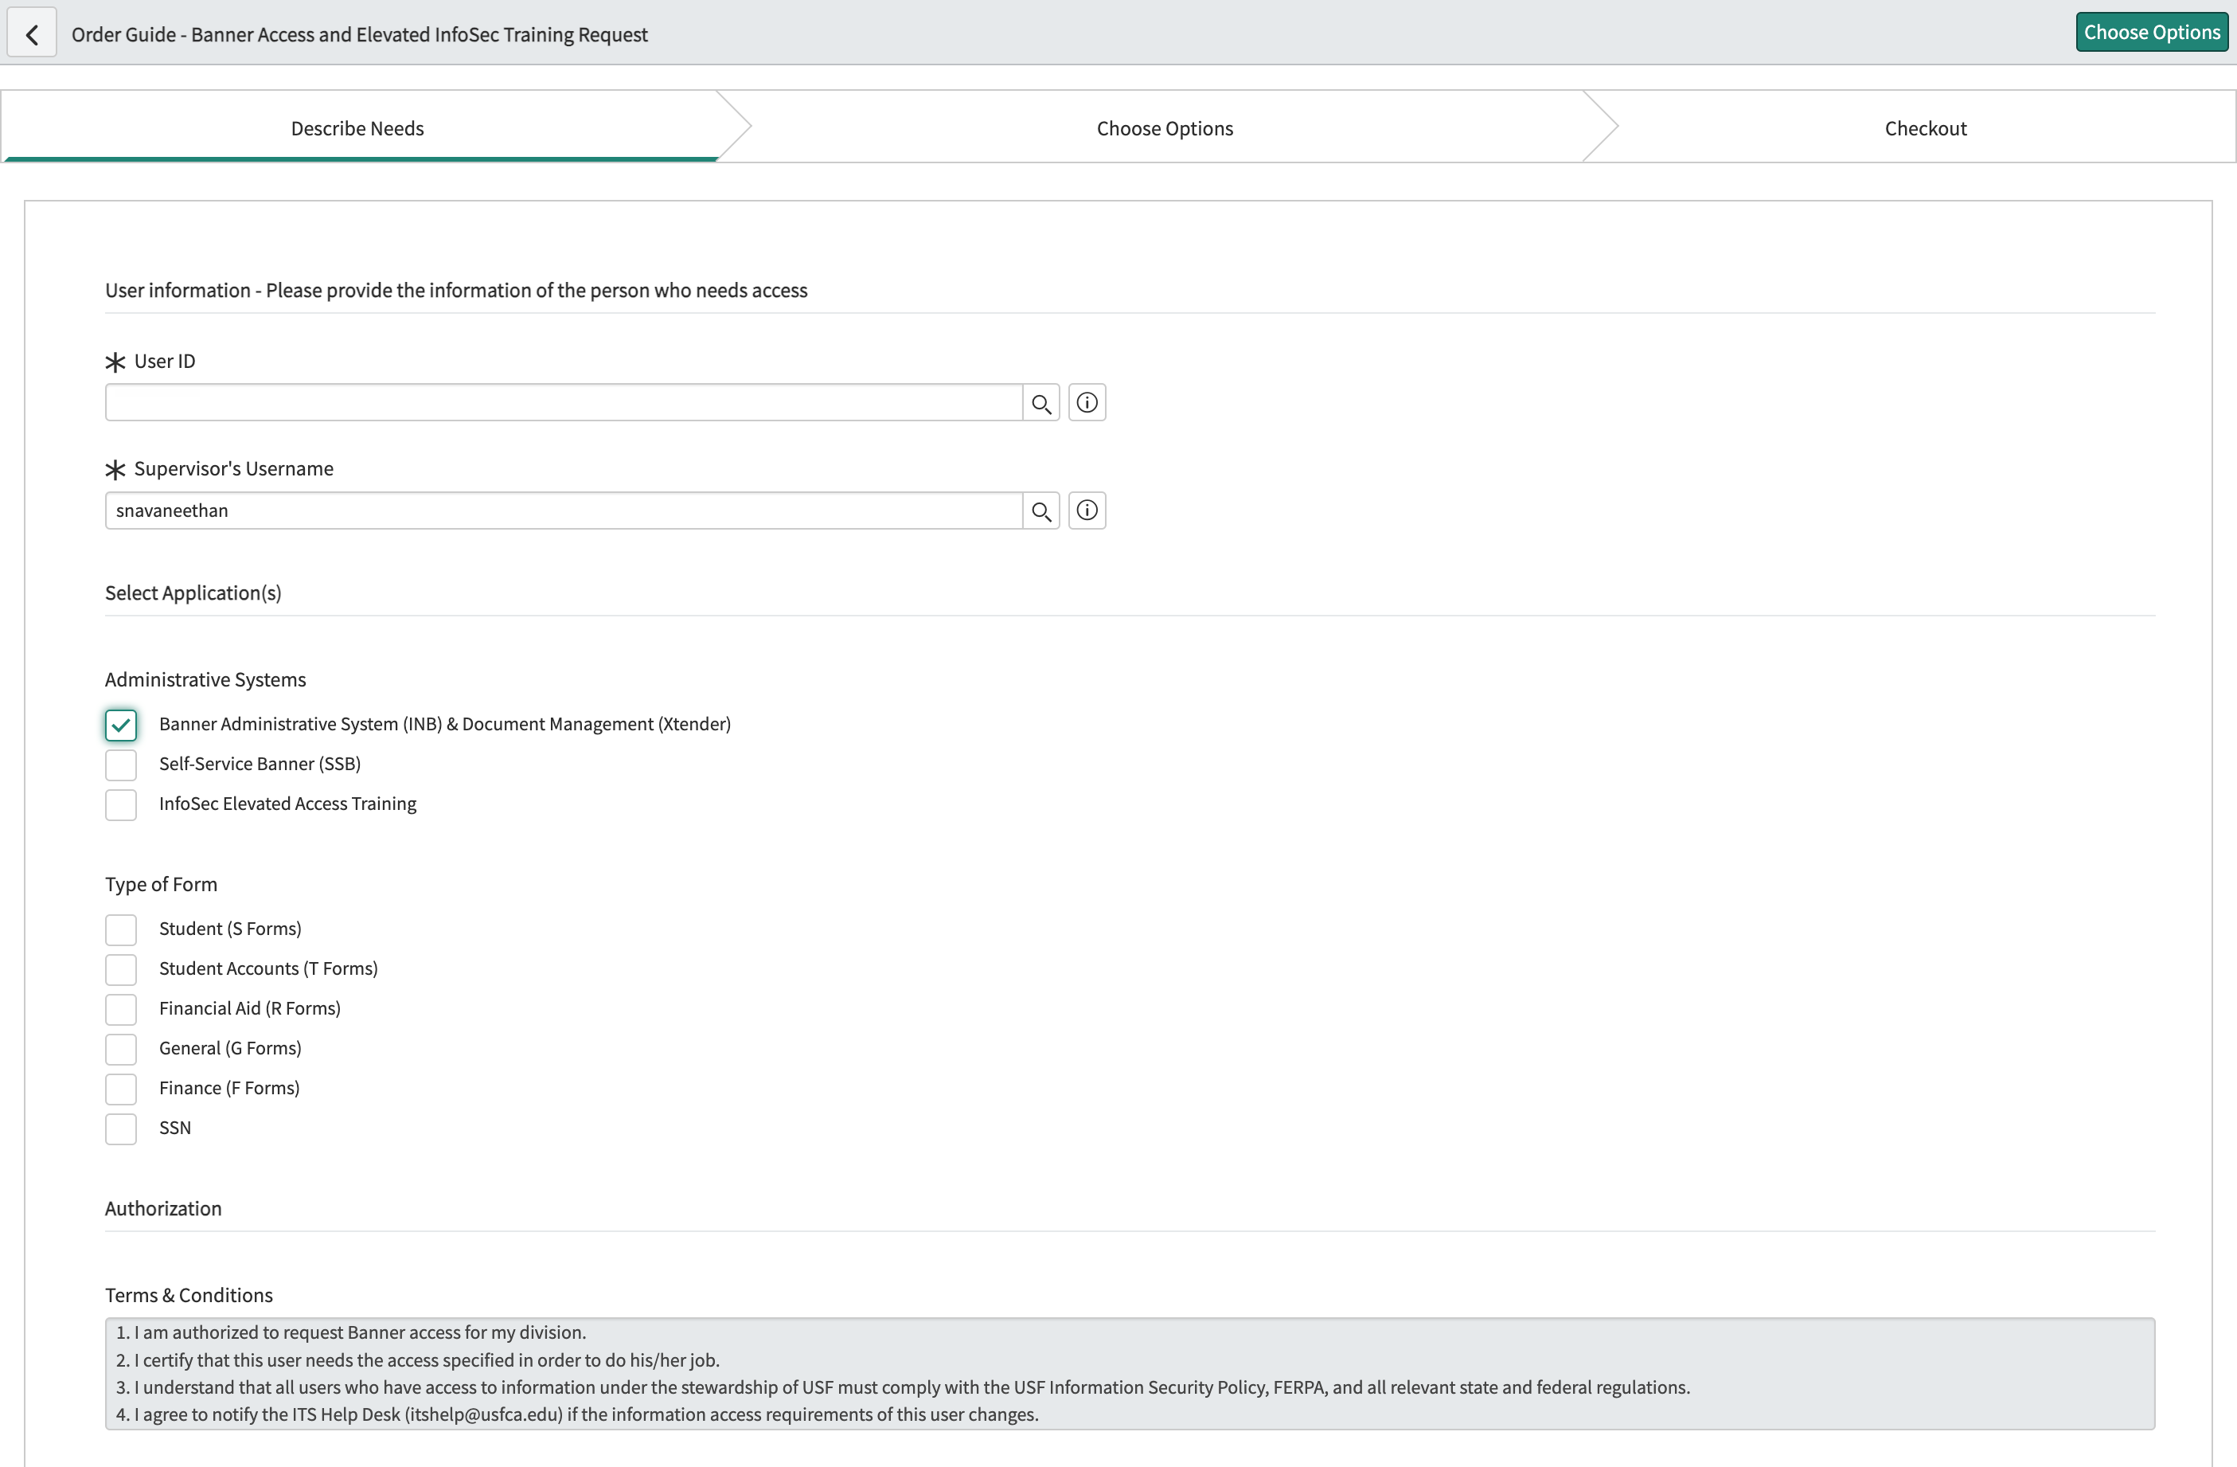The width and height of the screenshot is (2237, 1467).
Task: Check Student (S Forms) checkbox
Action: point(121,930)
